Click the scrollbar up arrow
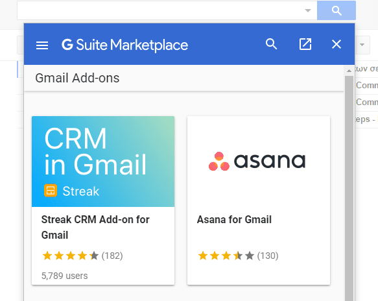 tap(349, 71)
